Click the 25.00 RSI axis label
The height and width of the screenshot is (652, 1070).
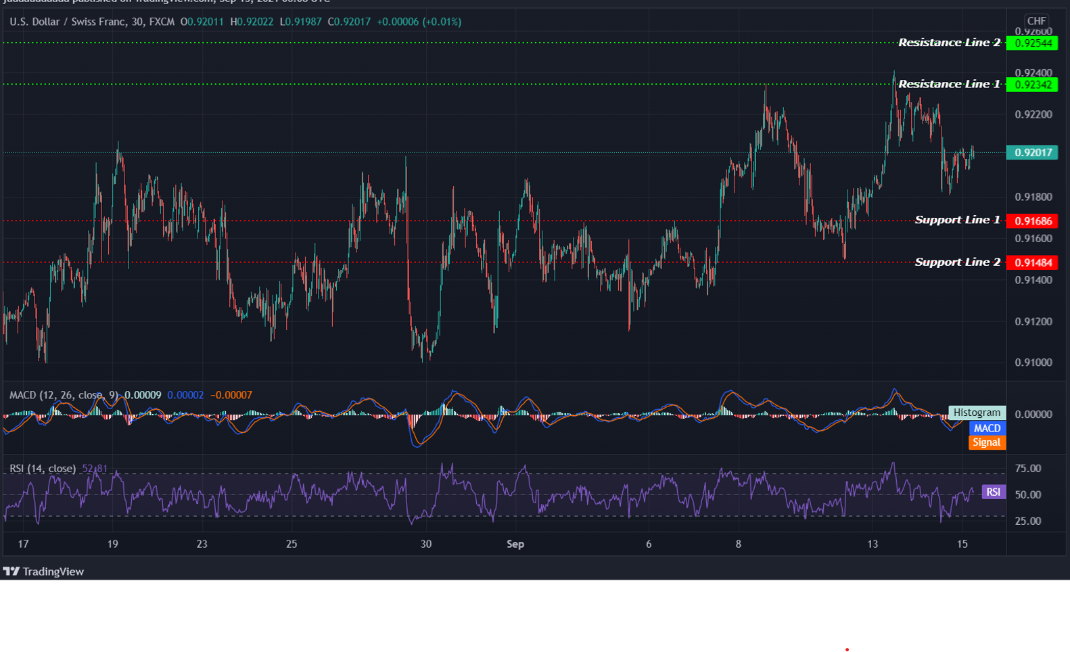click(x=1028, y=521)
